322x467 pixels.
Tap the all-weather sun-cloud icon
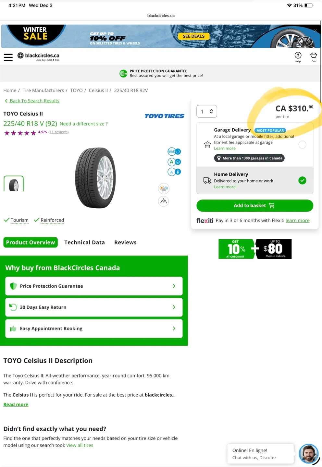[164, 188]
